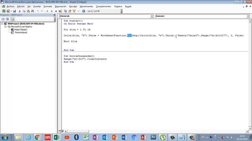Toggle Folders button in Project panel

12,19
